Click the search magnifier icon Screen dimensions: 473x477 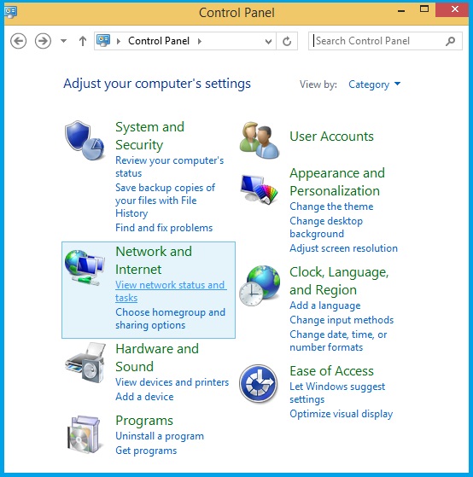click(450, 41)
